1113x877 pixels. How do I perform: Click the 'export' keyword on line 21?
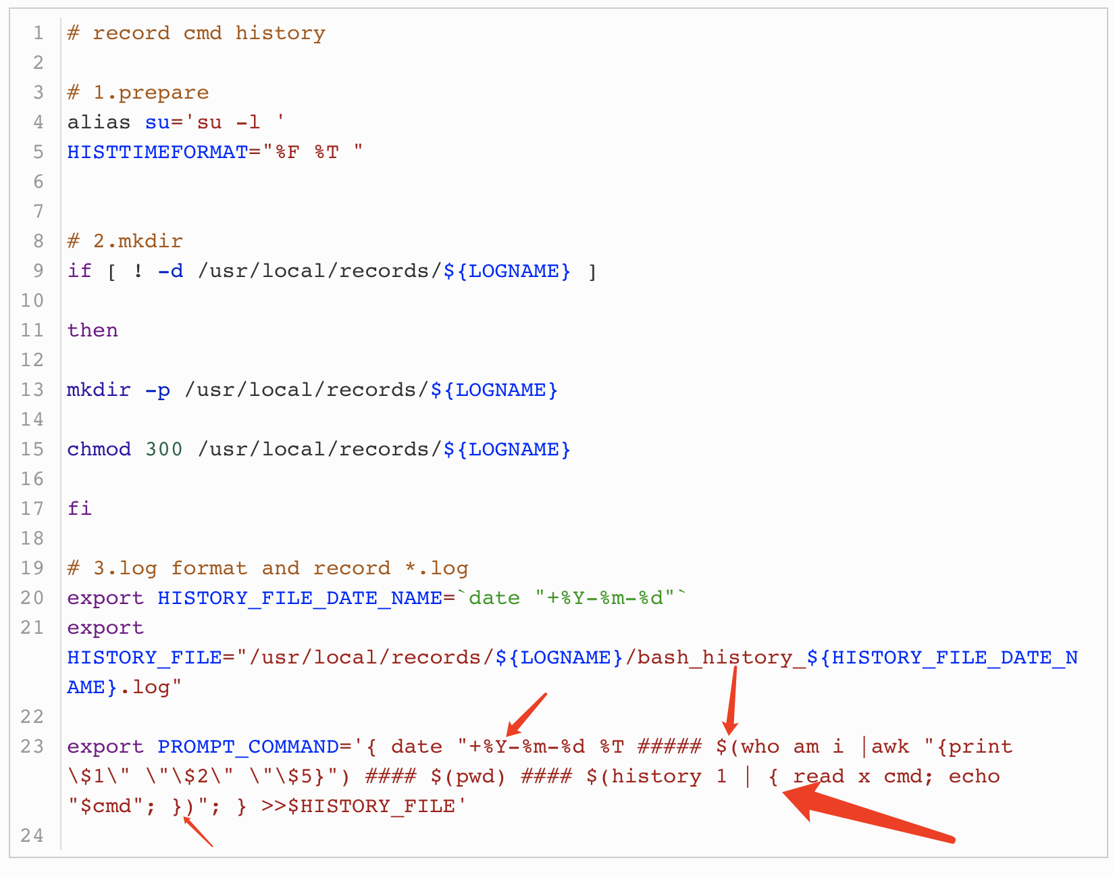click(105, 628)
